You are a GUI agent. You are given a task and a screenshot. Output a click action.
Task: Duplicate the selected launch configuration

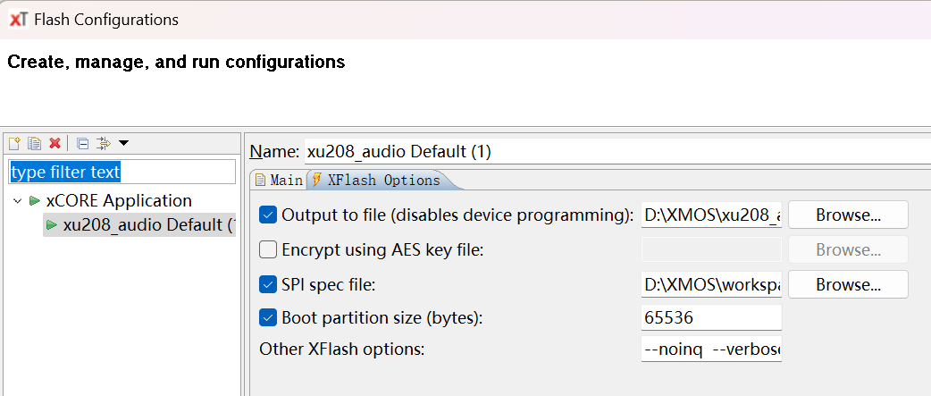click(34, 143)
